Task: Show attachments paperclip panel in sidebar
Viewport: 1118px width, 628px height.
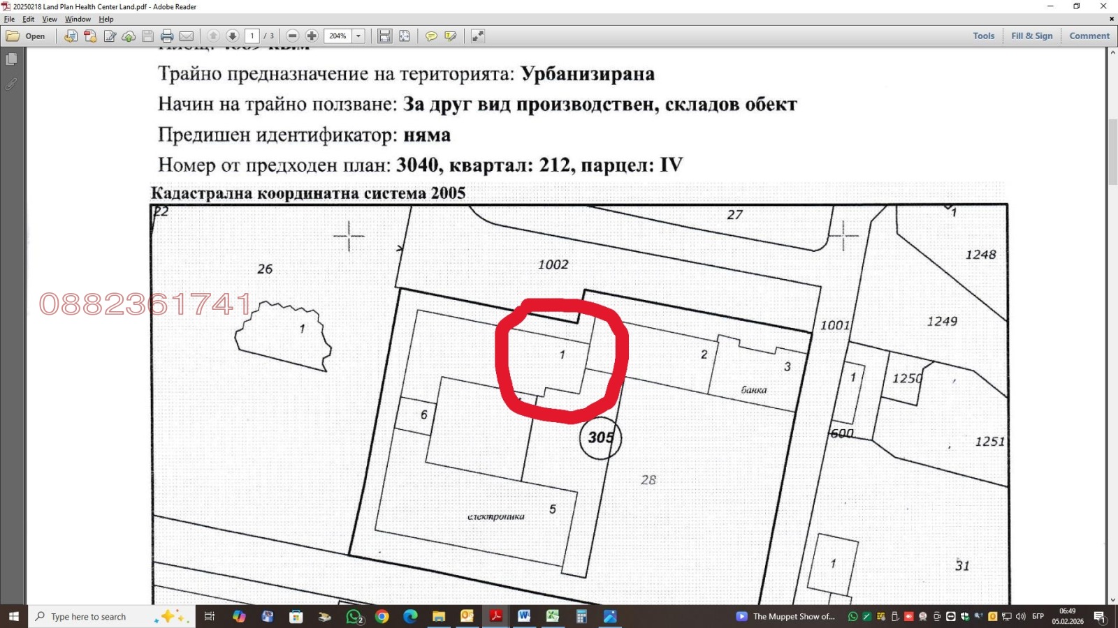Action: [x=11, y=84]
